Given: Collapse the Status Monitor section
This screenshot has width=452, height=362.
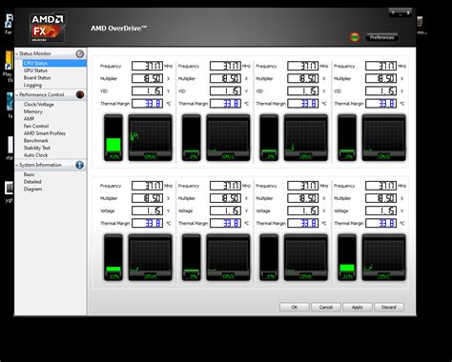Looking at the screenshot, I should point(17,53).
